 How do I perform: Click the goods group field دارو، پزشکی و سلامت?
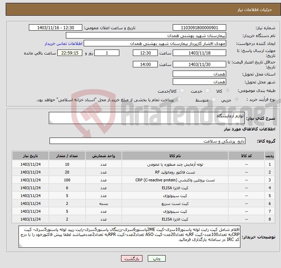point(147,141)
